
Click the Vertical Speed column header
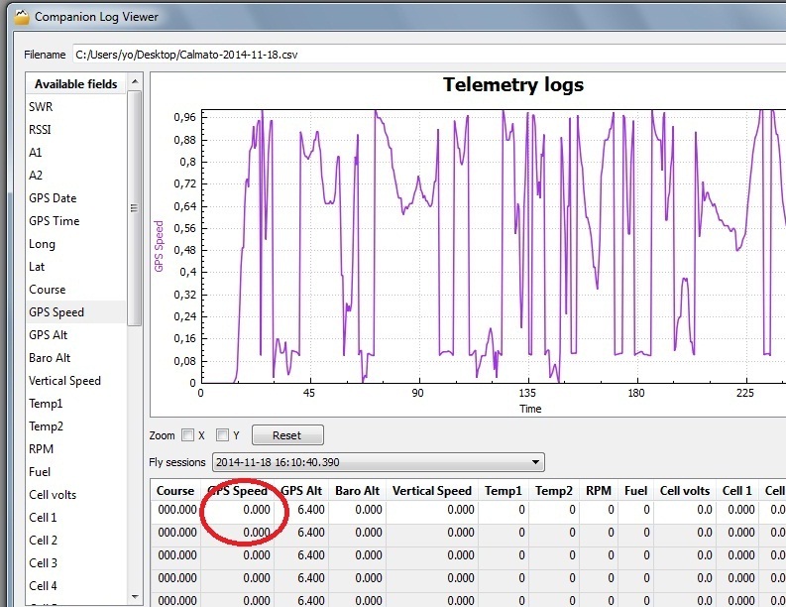(x=432, y=491)
